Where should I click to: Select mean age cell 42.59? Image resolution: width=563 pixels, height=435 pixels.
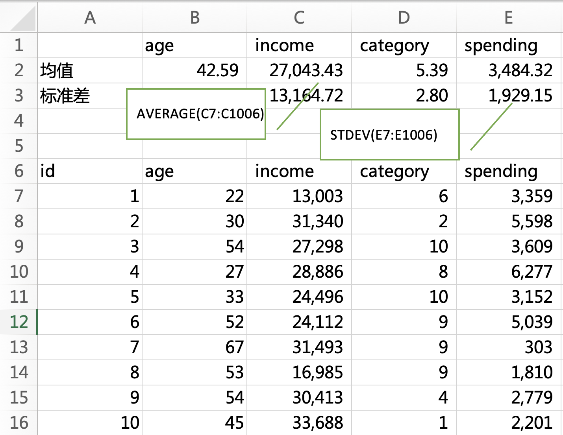point(194,70)
